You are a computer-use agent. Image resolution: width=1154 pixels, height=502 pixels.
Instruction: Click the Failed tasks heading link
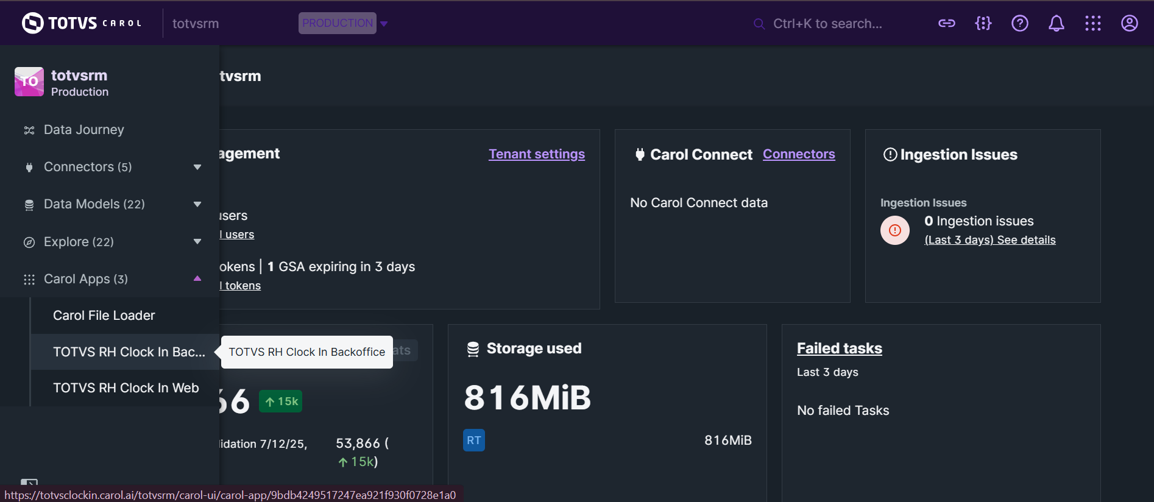coord(839,348)
